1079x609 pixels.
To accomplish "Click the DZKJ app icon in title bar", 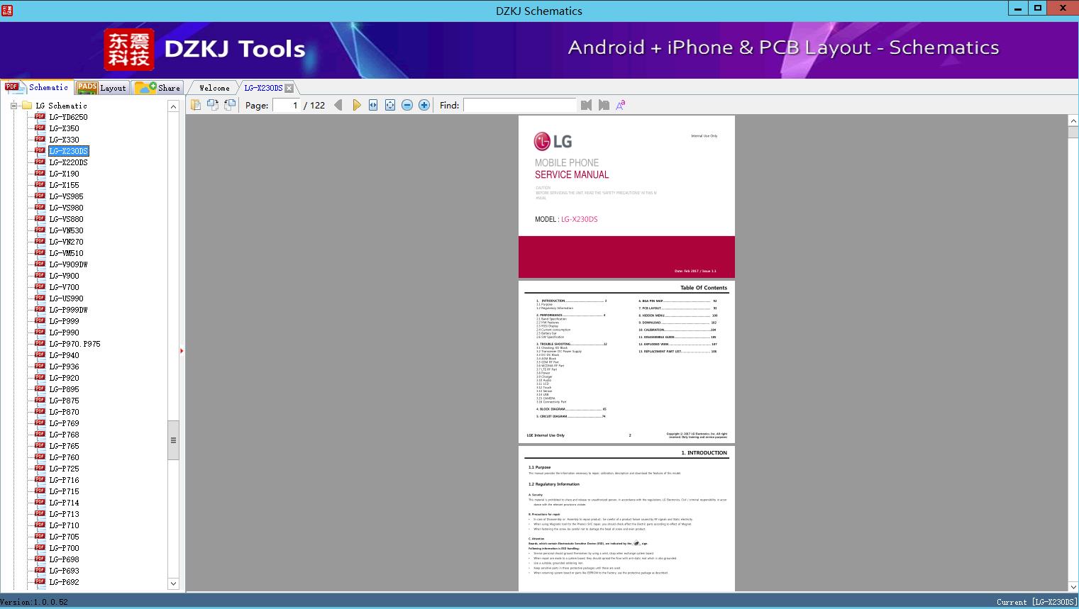I will point(7,10).
